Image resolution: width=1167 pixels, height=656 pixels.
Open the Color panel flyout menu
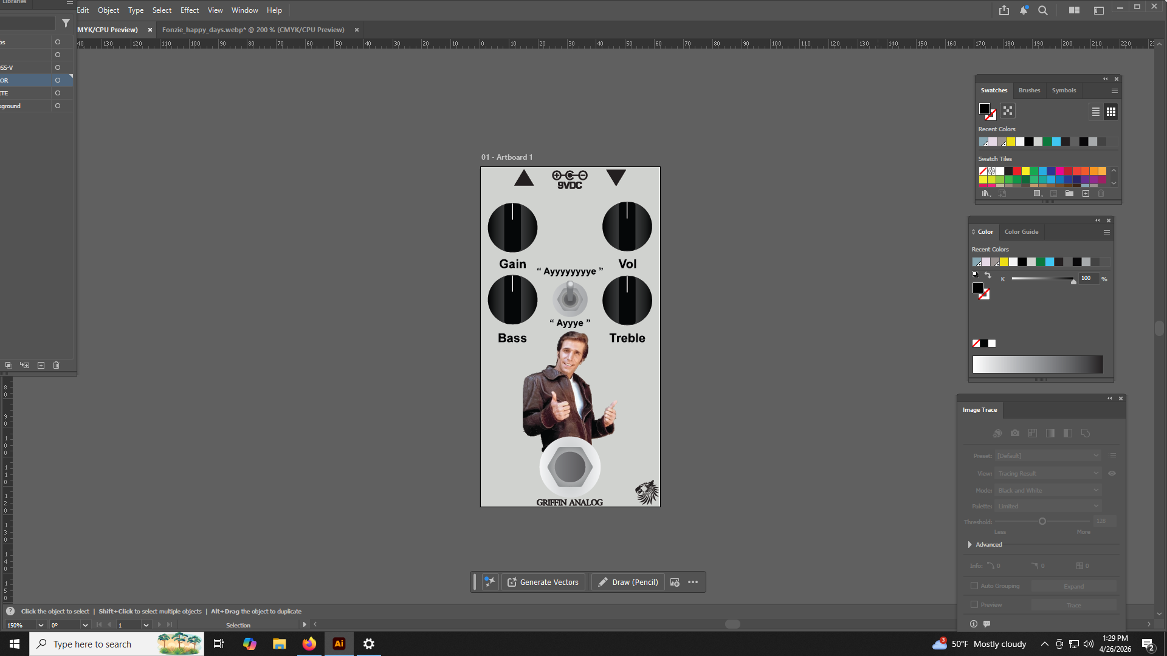1107,232
